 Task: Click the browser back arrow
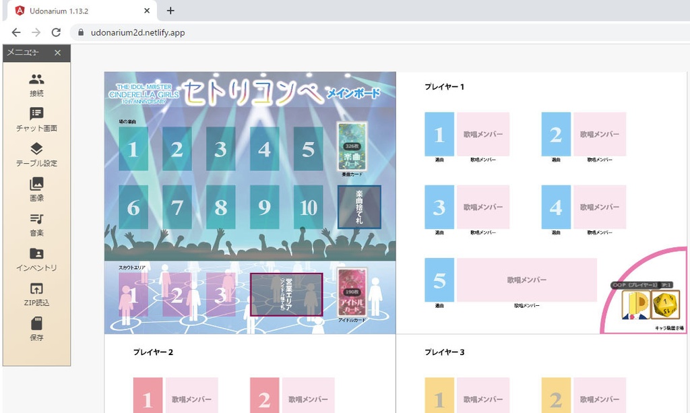tap(16, 31)
